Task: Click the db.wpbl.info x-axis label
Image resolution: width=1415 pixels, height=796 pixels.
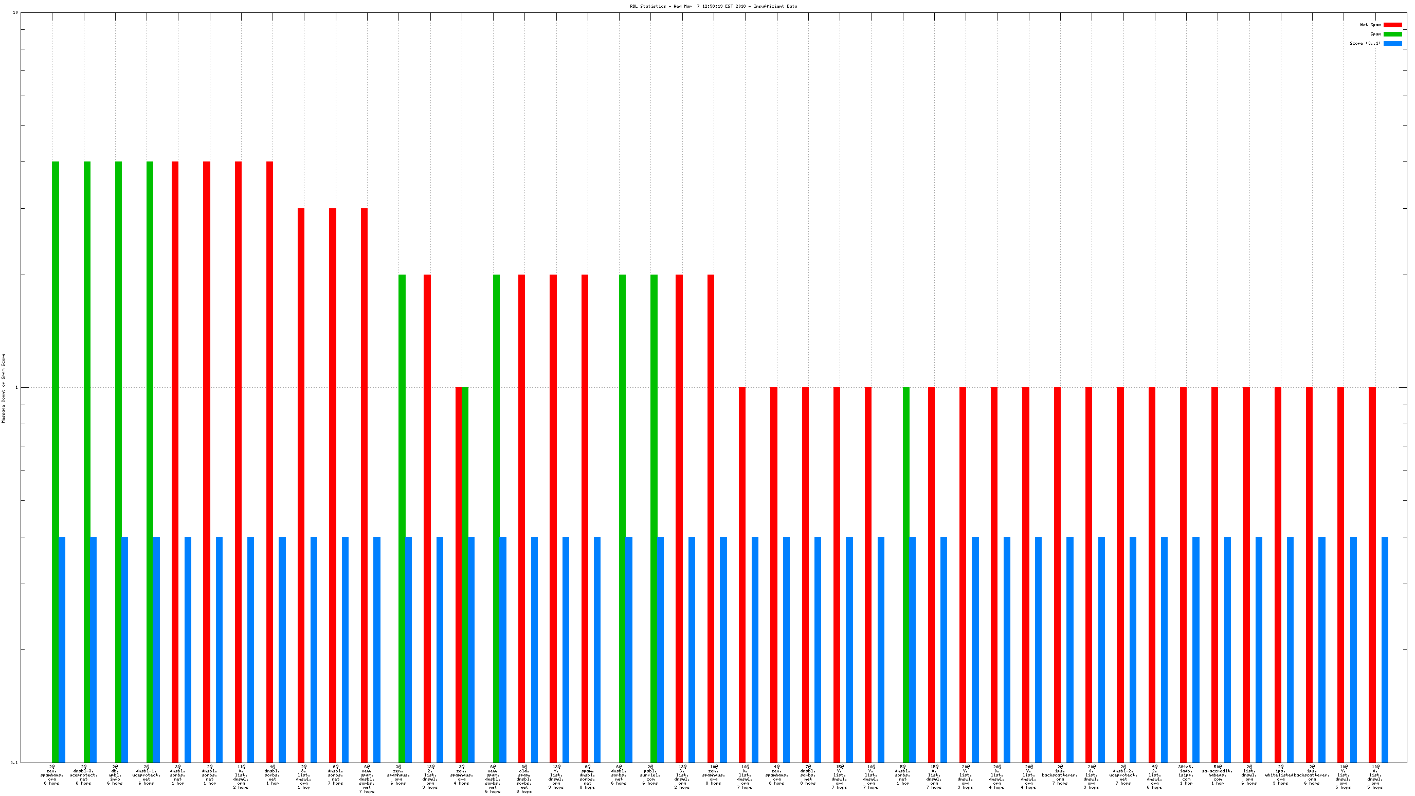Action: click(x=115, y=774)
